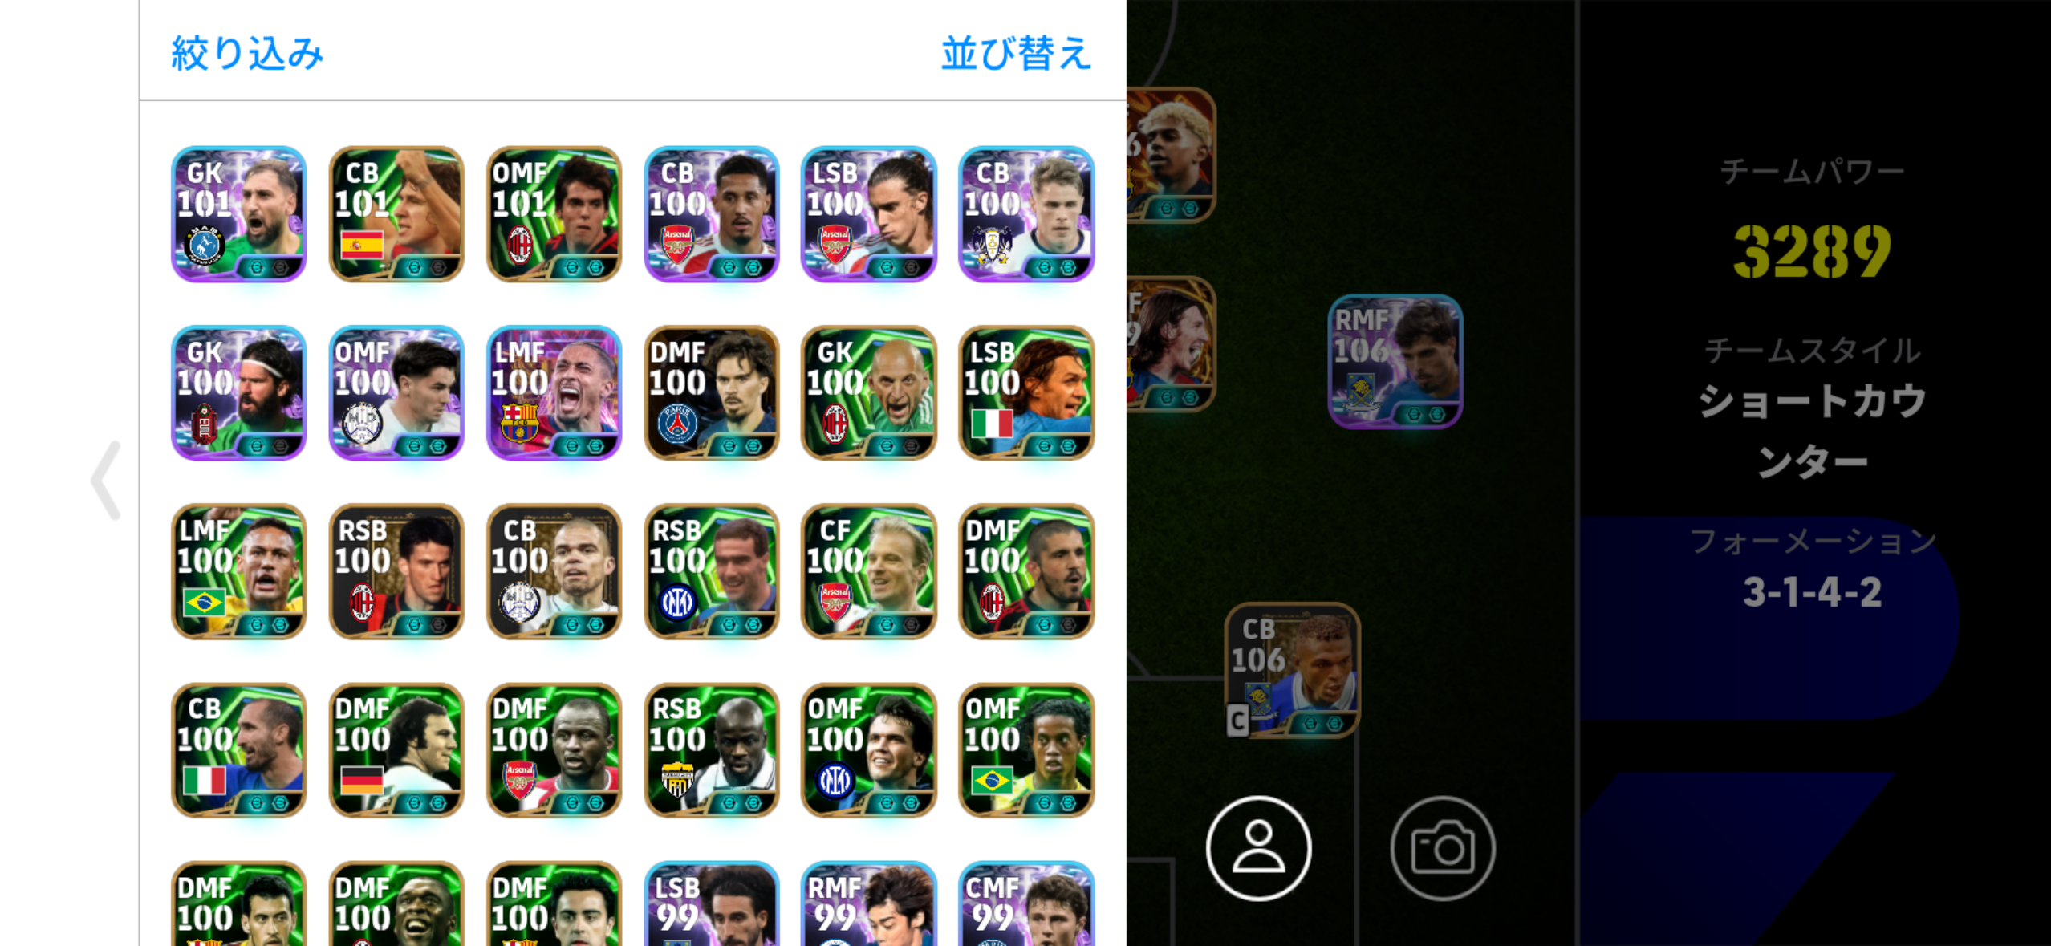
Task: Collapse the panel using the left chevron
Action: [107, 480]
